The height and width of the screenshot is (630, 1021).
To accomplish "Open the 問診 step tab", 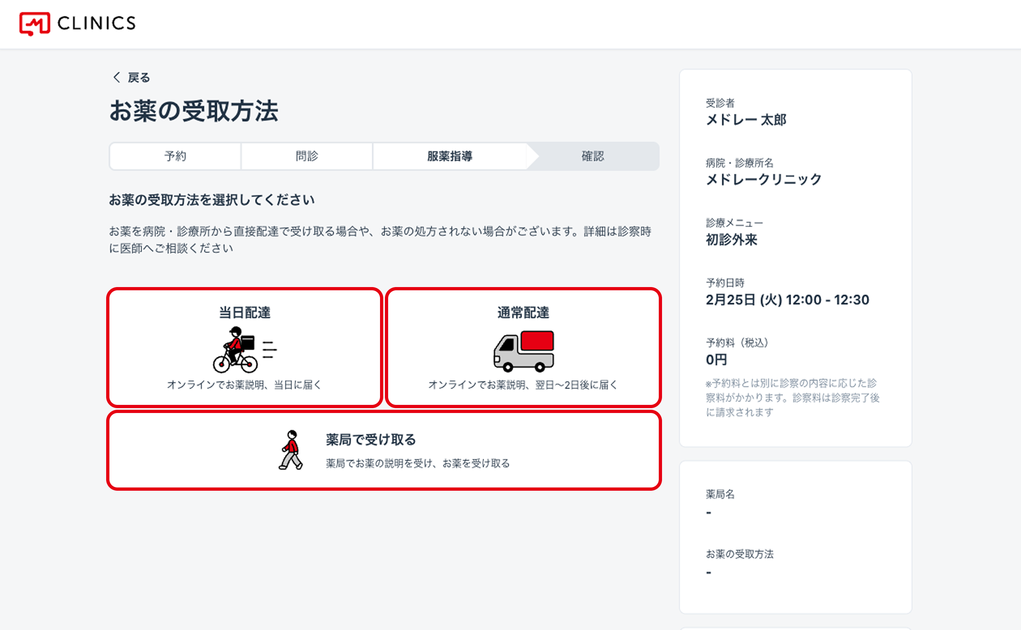I will 307,156.
